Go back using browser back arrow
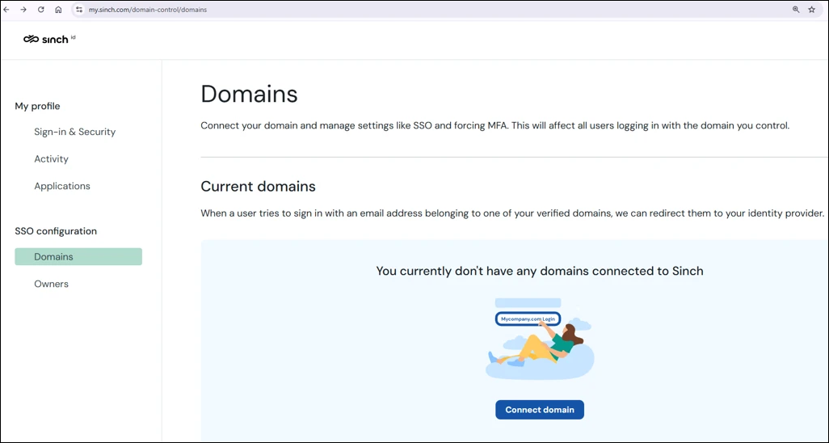This screenshot has height=443, width=829. (6, 10)
